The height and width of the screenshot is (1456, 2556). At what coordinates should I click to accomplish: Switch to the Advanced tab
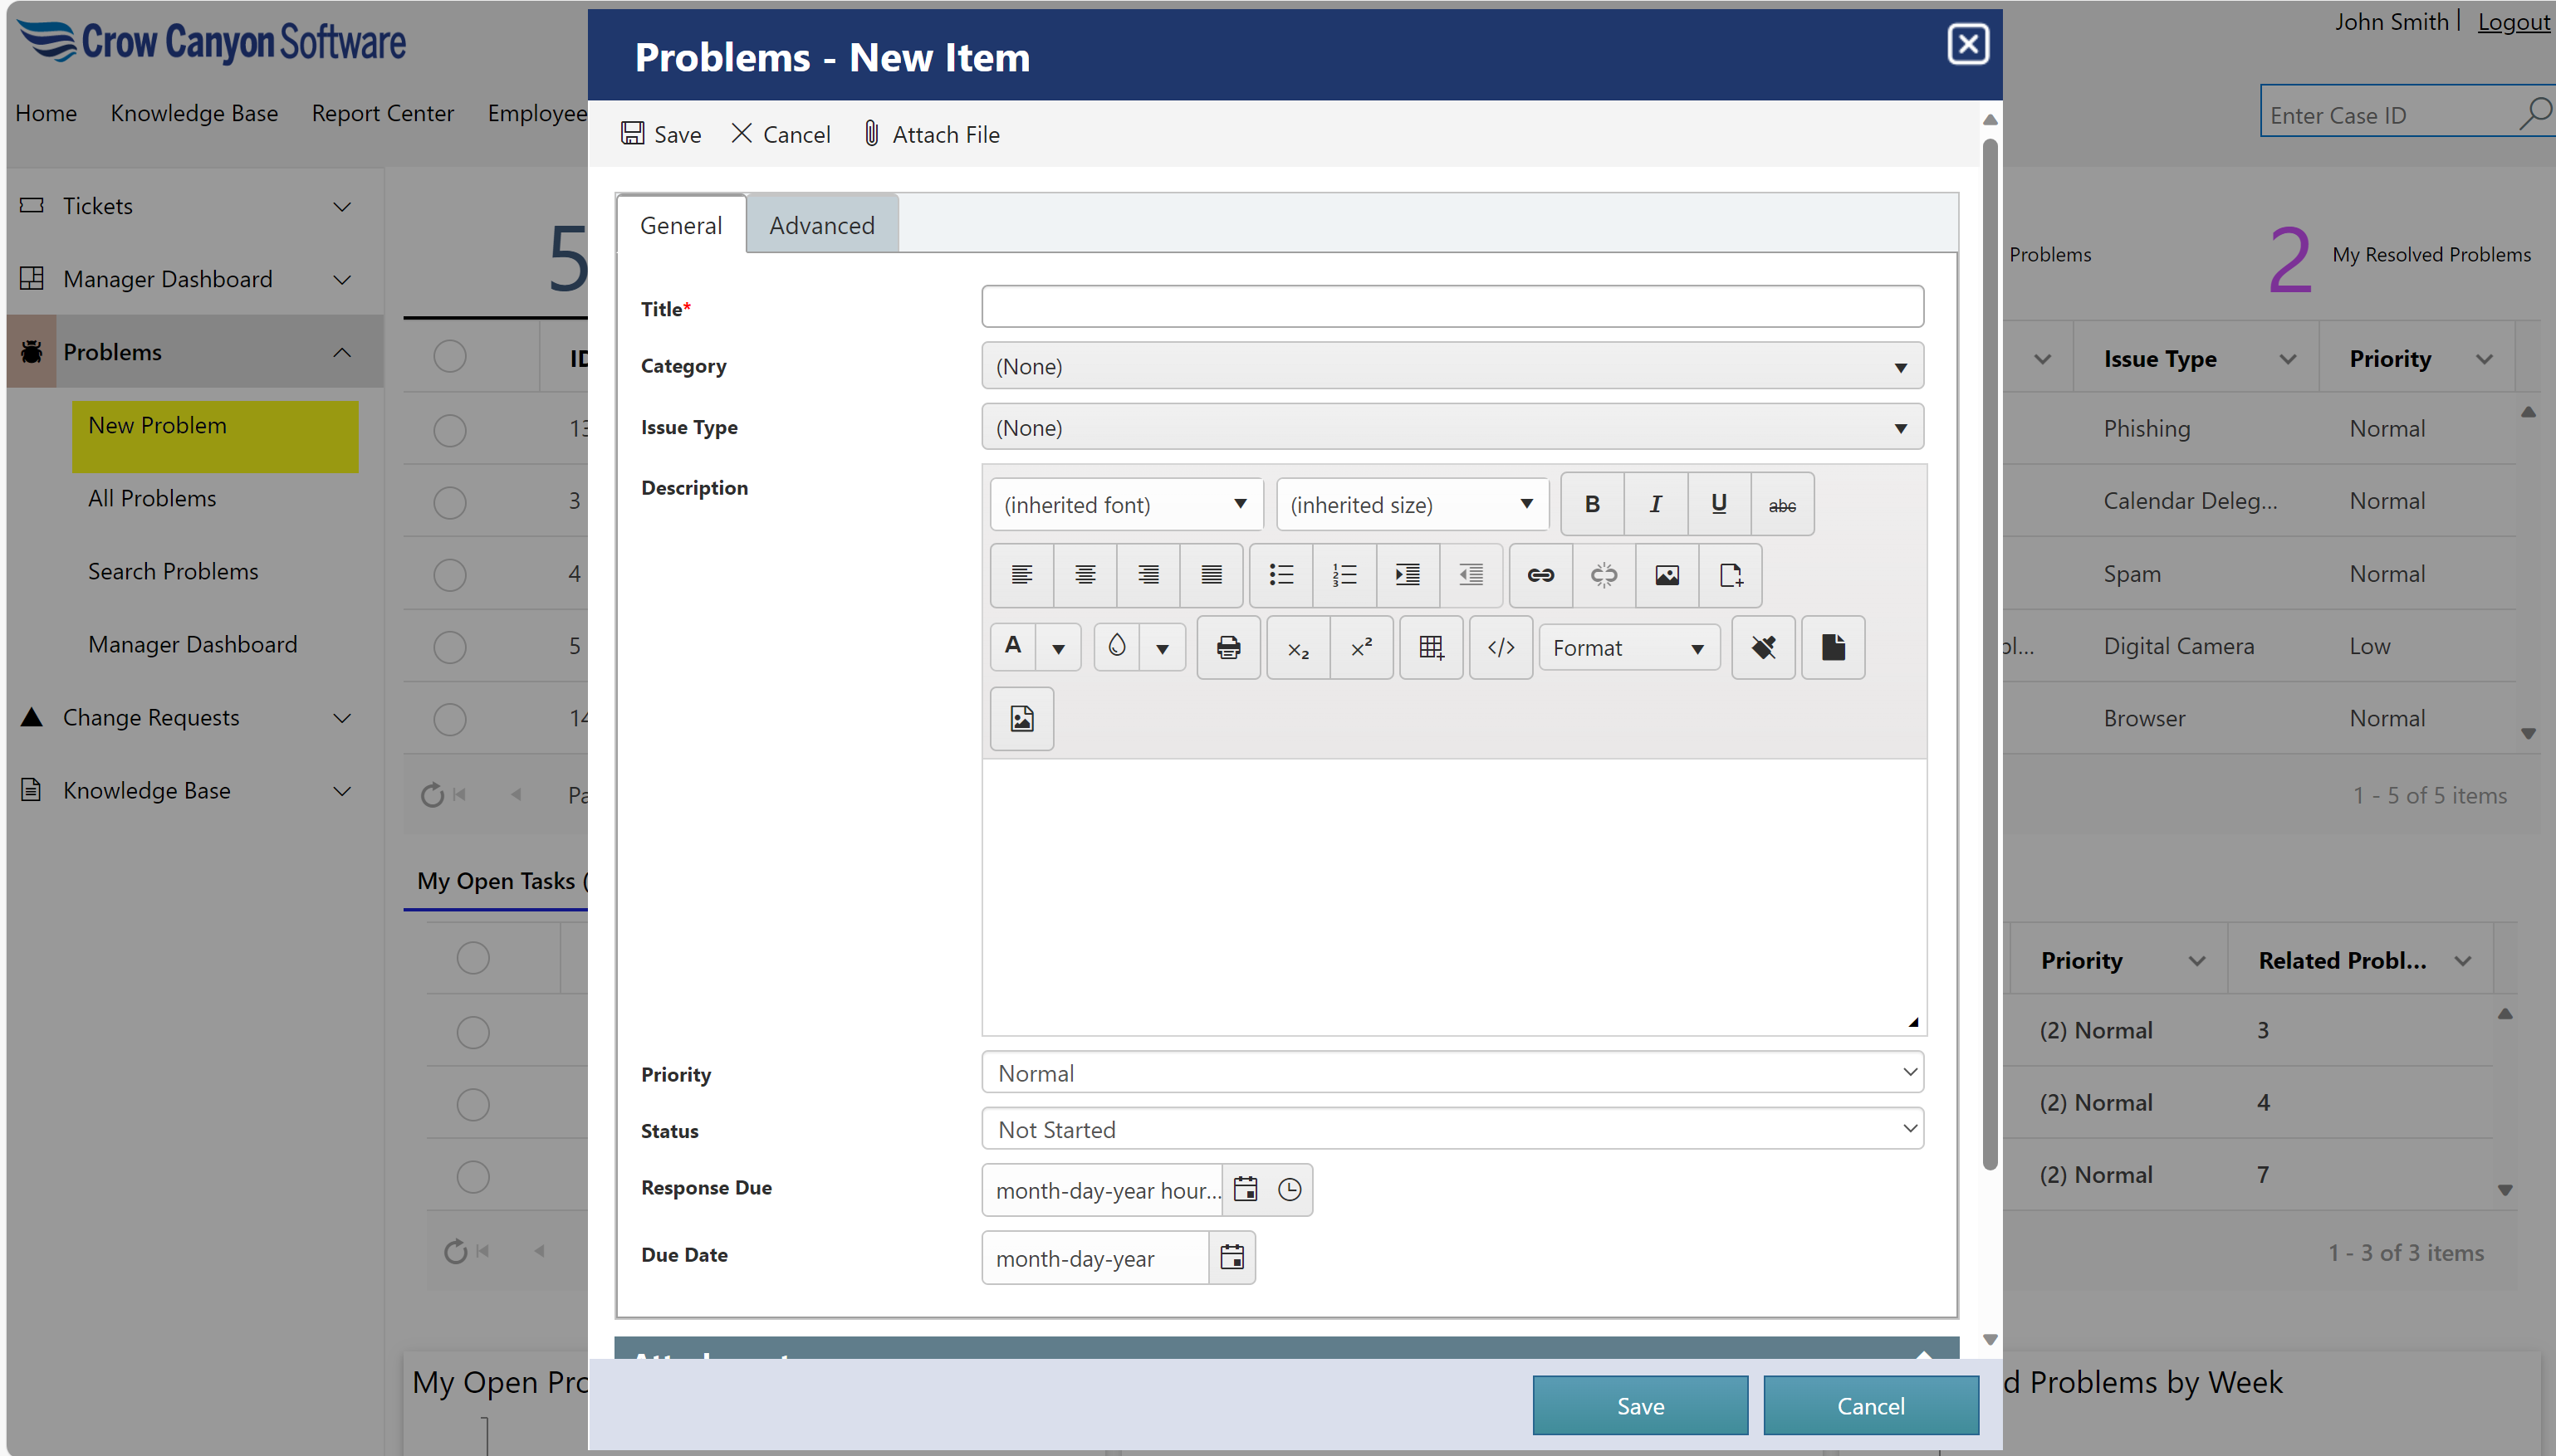821,226
